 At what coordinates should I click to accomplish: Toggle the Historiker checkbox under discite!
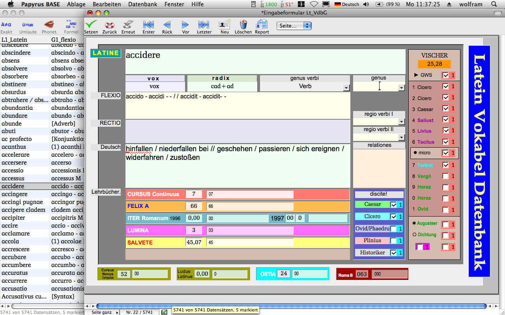[393, 253]
